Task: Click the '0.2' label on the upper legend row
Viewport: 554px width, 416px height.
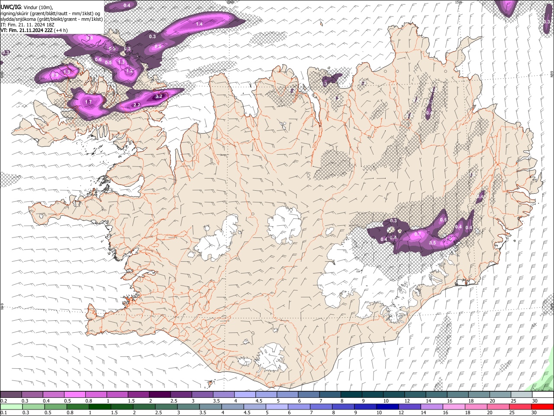Action: (x=4, y=401)
